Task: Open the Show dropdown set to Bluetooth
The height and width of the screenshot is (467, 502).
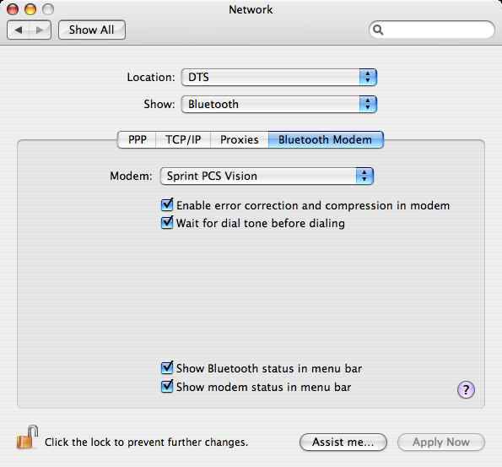Action: [279, 104]
